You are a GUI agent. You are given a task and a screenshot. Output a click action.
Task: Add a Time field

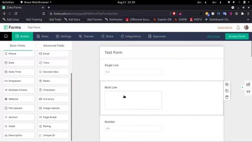(54, 63)
